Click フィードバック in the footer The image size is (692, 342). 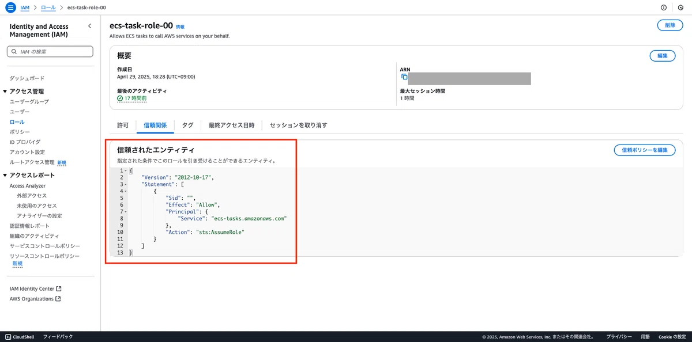pos(58,336)
